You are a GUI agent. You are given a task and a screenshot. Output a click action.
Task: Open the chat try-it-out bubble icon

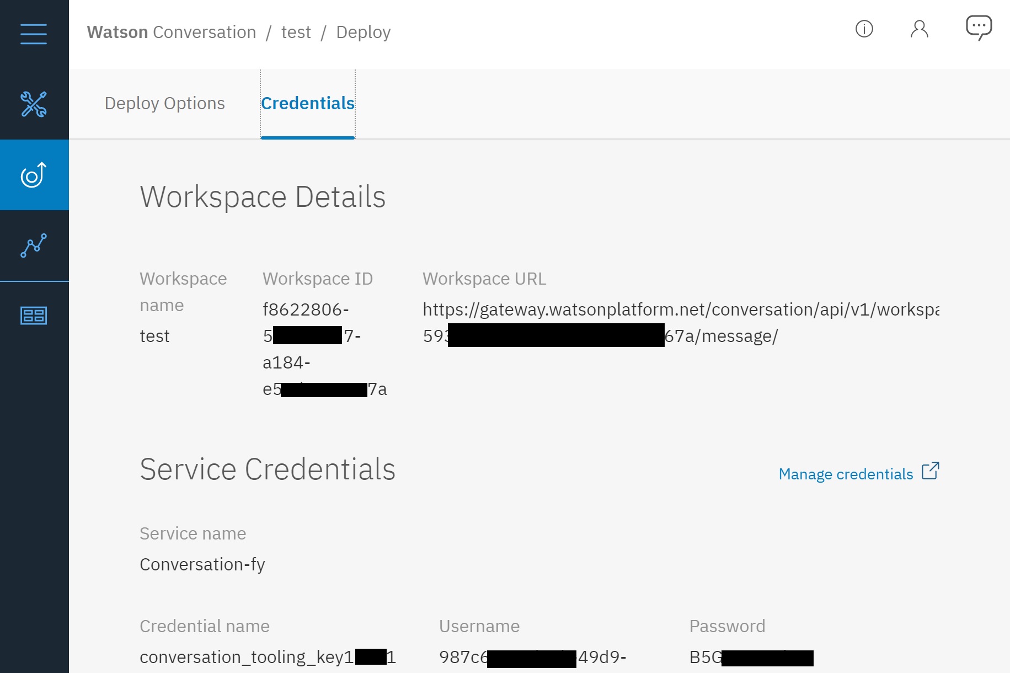tap(979, 28)
